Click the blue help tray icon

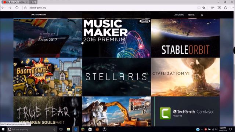point(198,129)
